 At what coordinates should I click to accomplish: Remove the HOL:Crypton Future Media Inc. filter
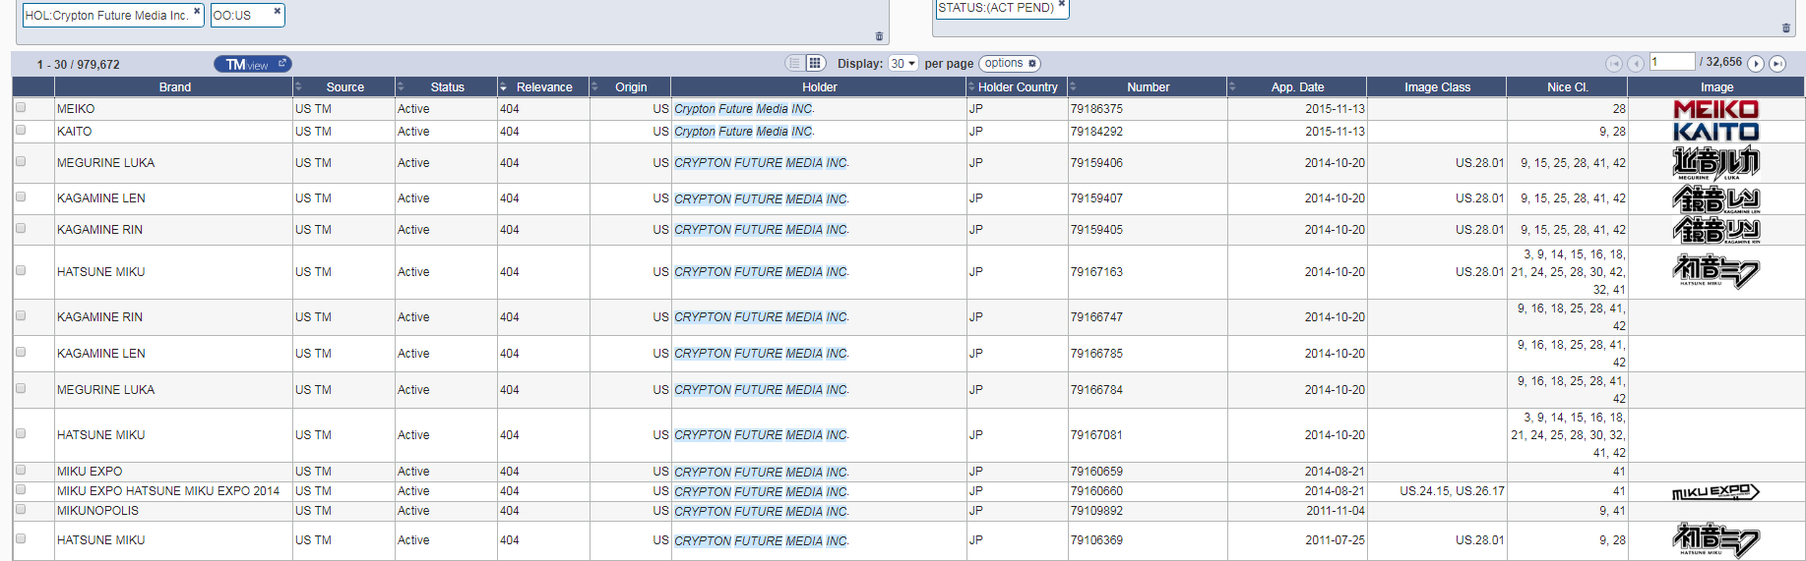tap(197, 11)
